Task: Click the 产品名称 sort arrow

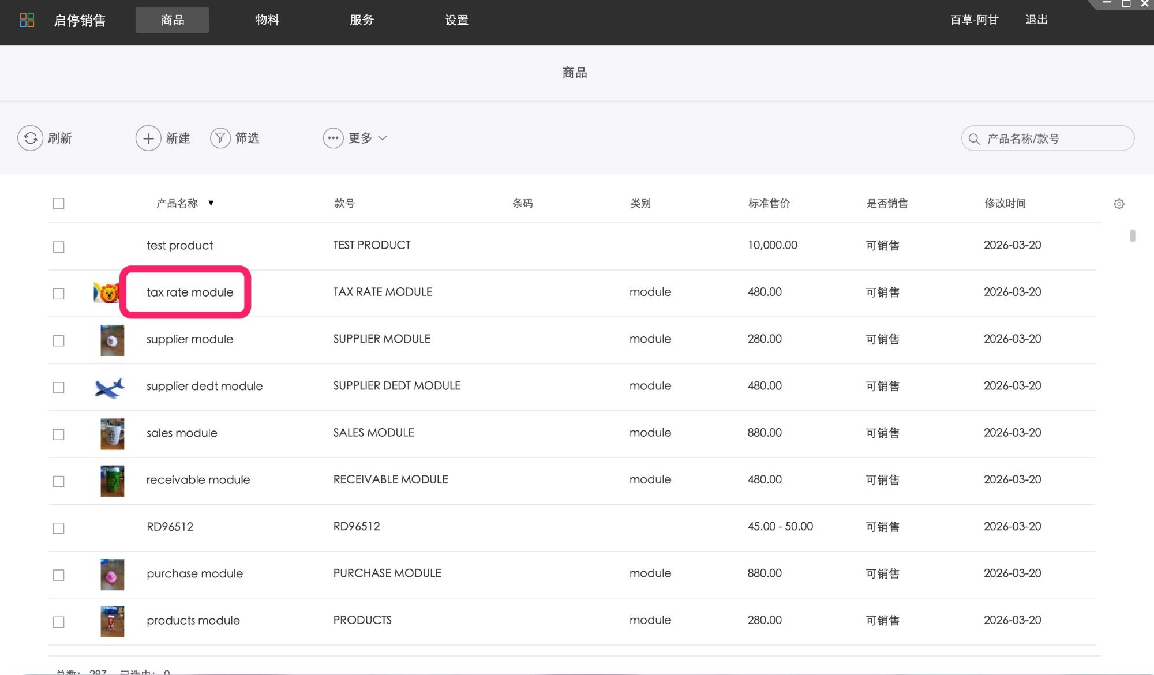Action: tap(211, 203)
